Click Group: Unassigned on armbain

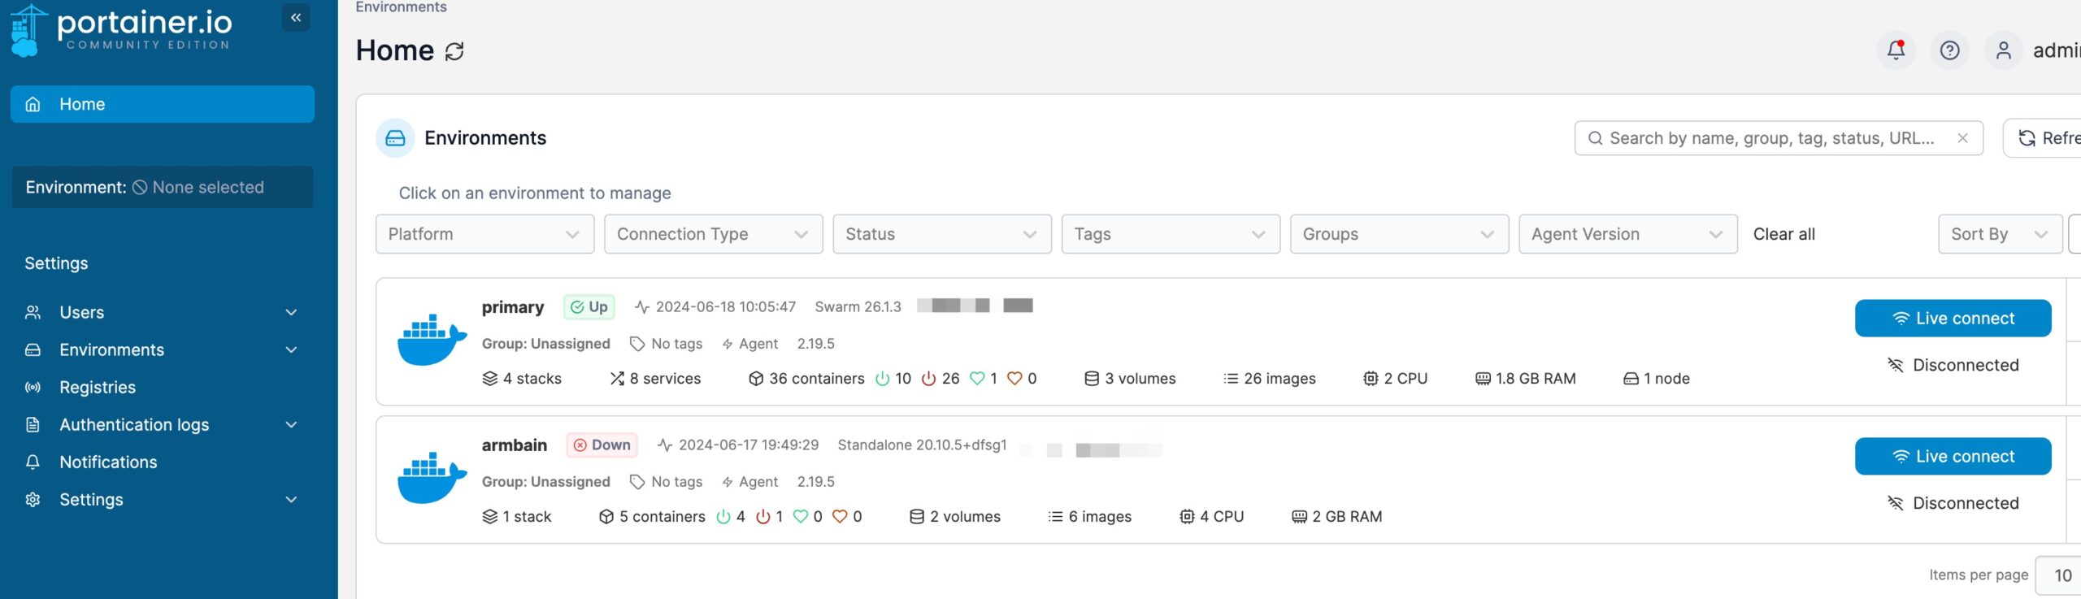[545, 482]
